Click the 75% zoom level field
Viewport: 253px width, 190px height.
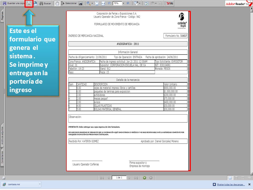[x=117, y=3]
